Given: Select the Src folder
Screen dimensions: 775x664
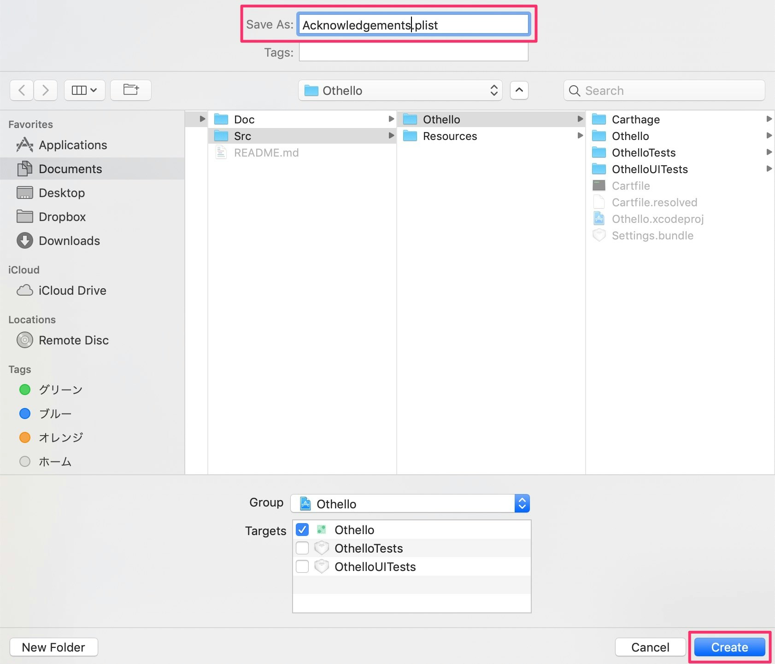Looking at the screenshot, I should (x=302, y=136).
